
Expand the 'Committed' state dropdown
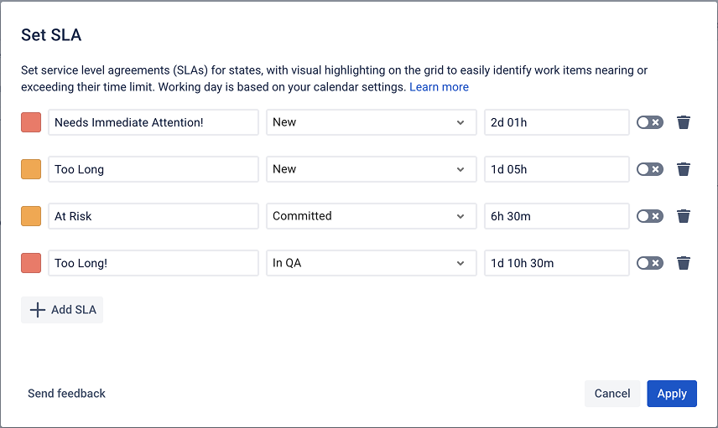click(x=368, y=216)
